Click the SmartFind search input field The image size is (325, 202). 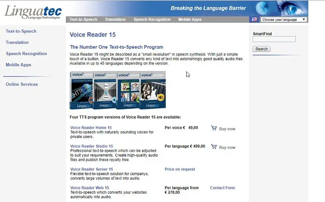pyautogui.click(x=274, y=39)
